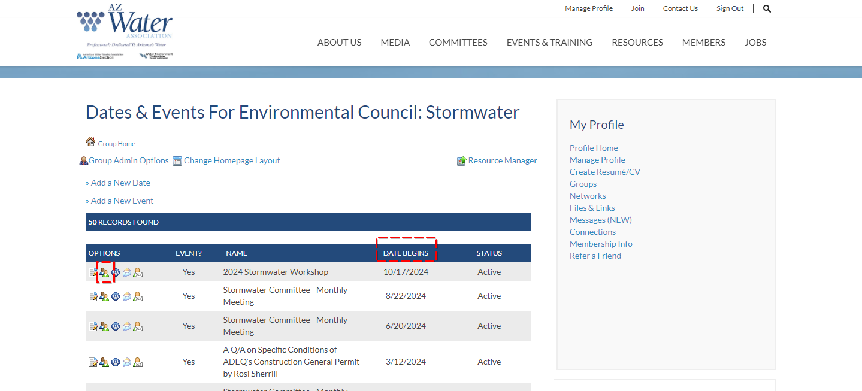Click the house icon beside Group Home
The height and width of the screenshot is (391, 862).
[x=90, y=141]
